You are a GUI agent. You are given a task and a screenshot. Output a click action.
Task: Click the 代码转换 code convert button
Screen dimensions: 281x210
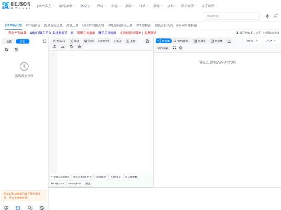(x=181, y=41)
